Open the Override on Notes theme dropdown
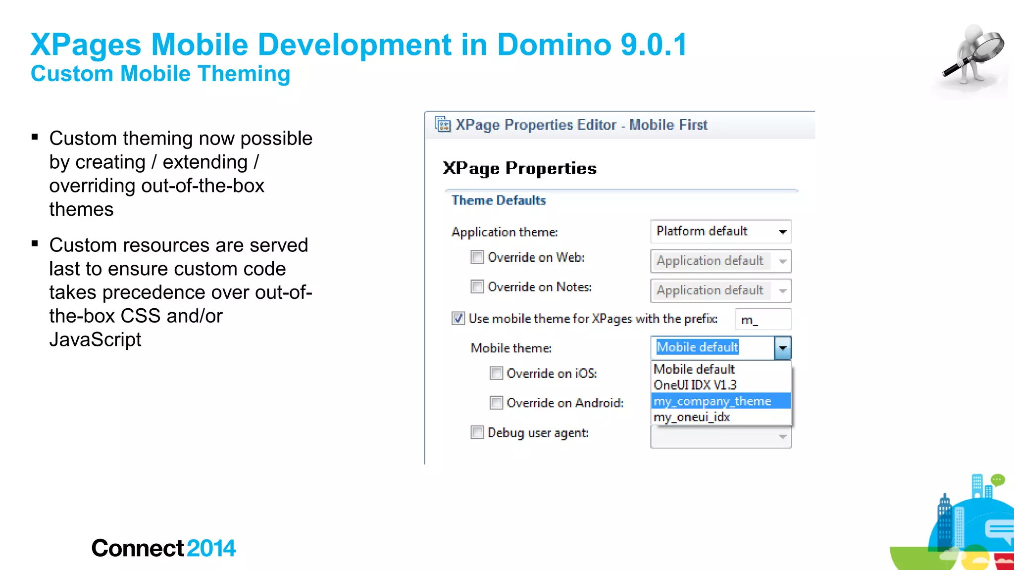Image resolution: width=1014 pixels, height=570 pixels. coord(721,291)
